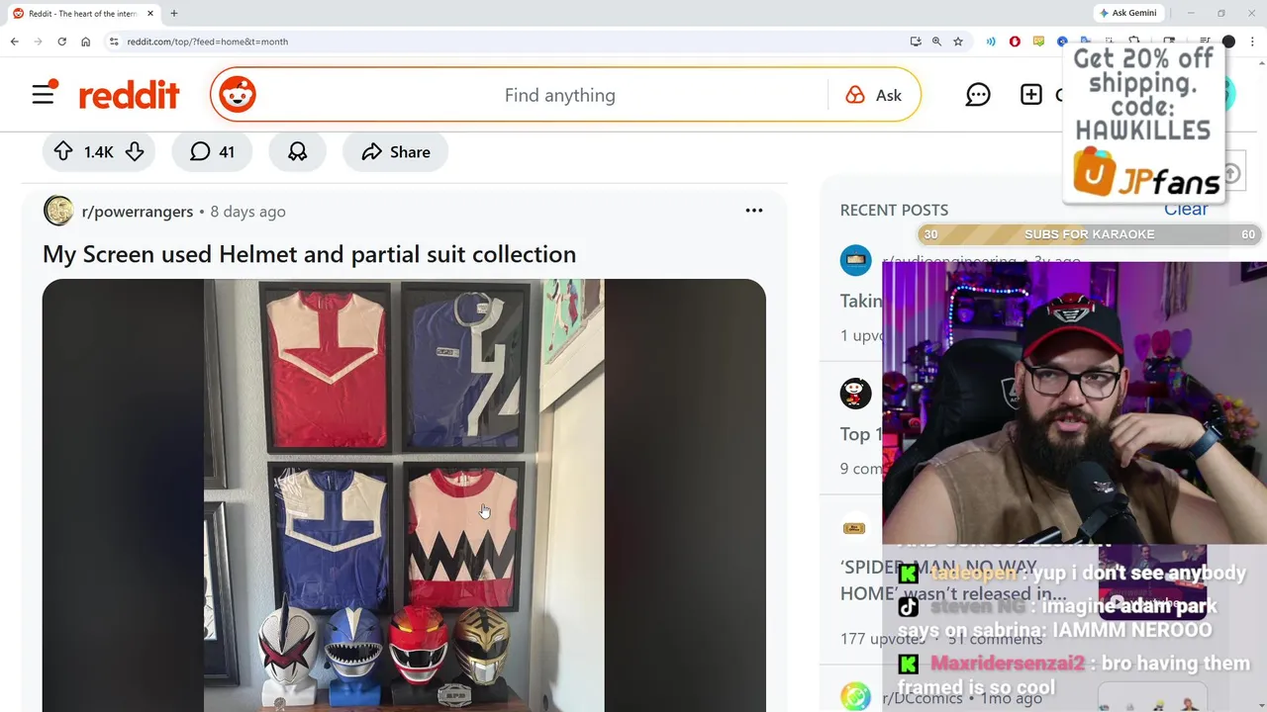Bookmark this page with star icon
The image size is (1267, 712).
[x=958, y=42]
